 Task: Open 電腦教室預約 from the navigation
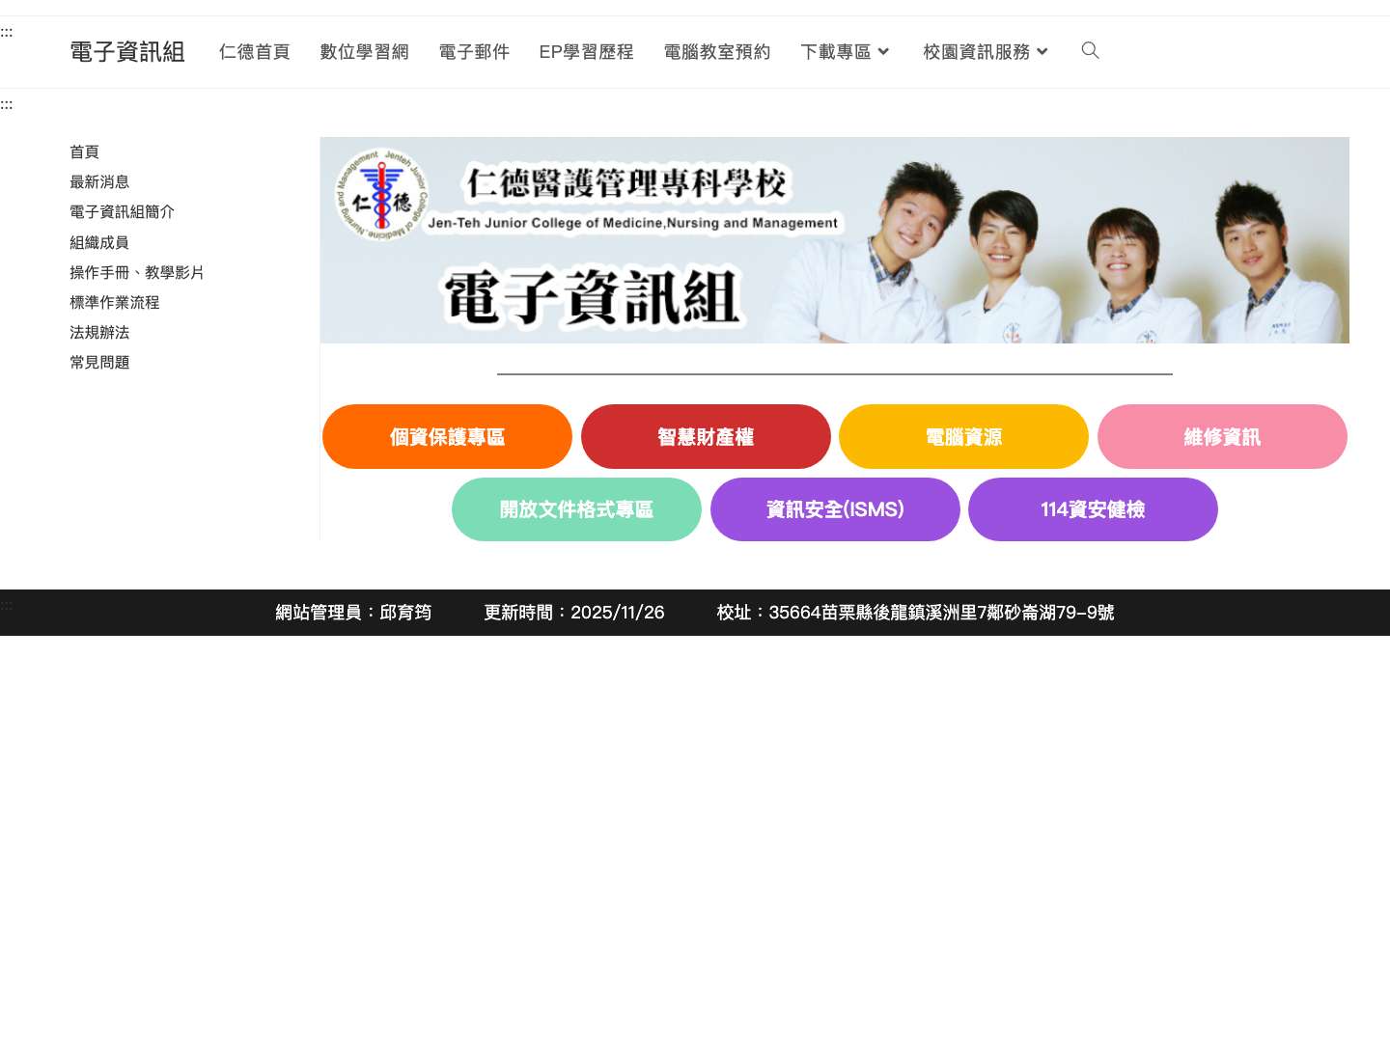tap(717, 51)
